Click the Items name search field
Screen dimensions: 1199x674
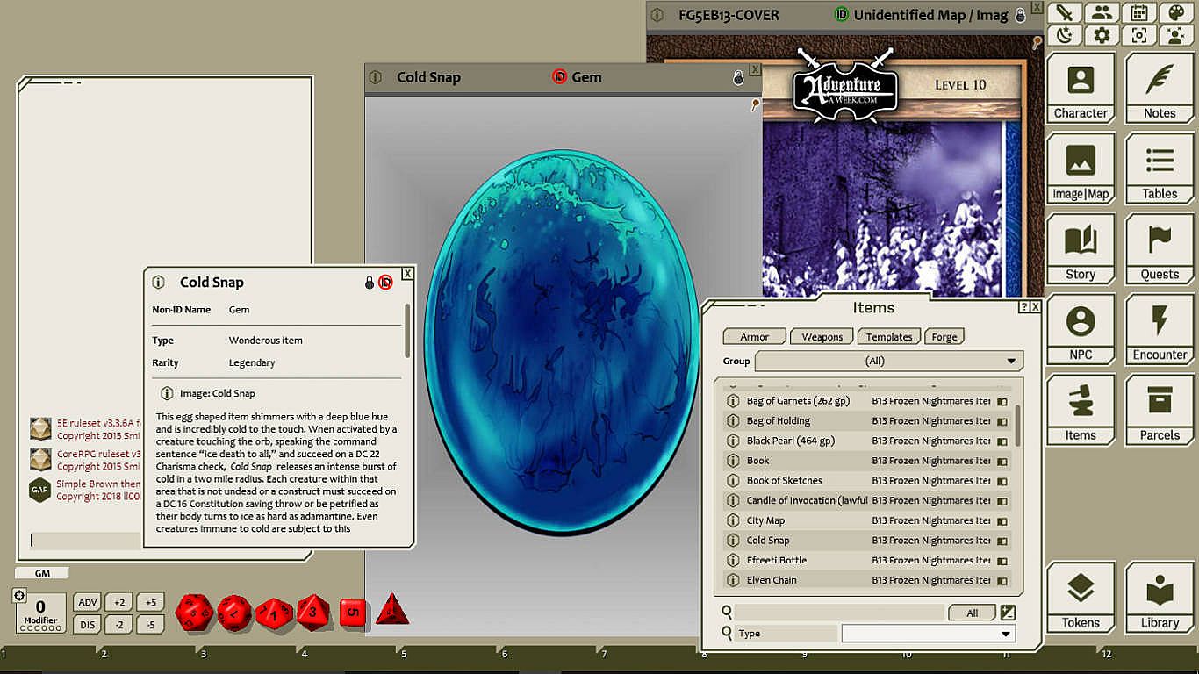point(838,613)
